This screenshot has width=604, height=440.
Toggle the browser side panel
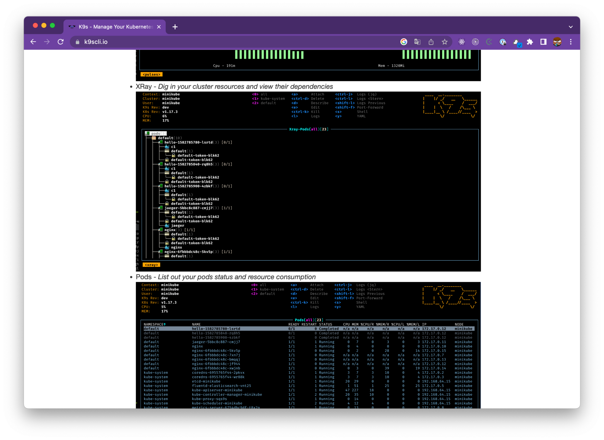(x=543, y=42)
